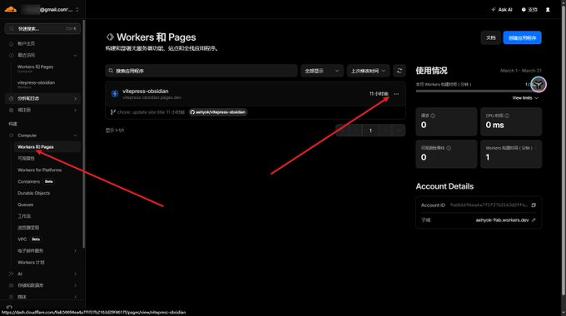566x316 pixels.
Task: Click the diamond icon beside Workers 和 Pages title
Action: pyautogui.click(x=110, y=37)
